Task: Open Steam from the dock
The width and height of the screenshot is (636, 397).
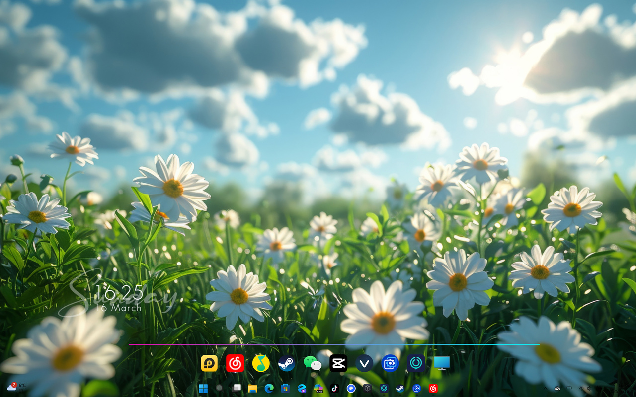Action: (287, 363)
